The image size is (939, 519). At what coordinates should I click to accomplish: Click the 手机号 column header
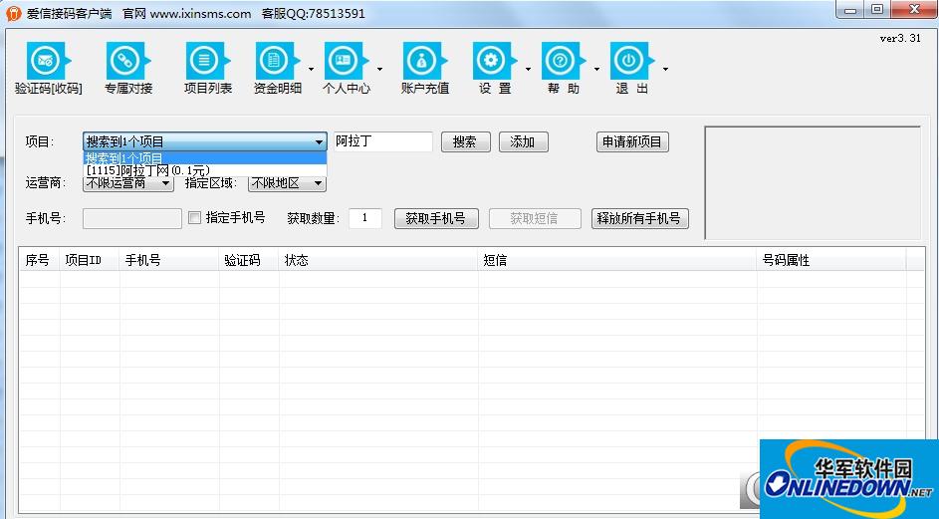click(169, 260)
